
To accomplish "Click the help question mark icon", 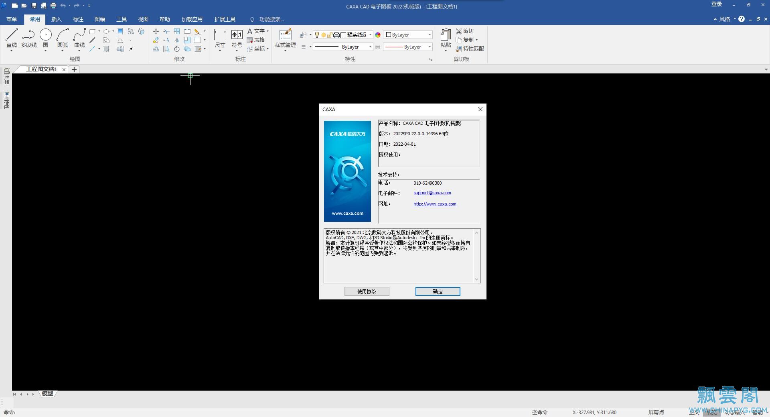I will click(742, 19).
